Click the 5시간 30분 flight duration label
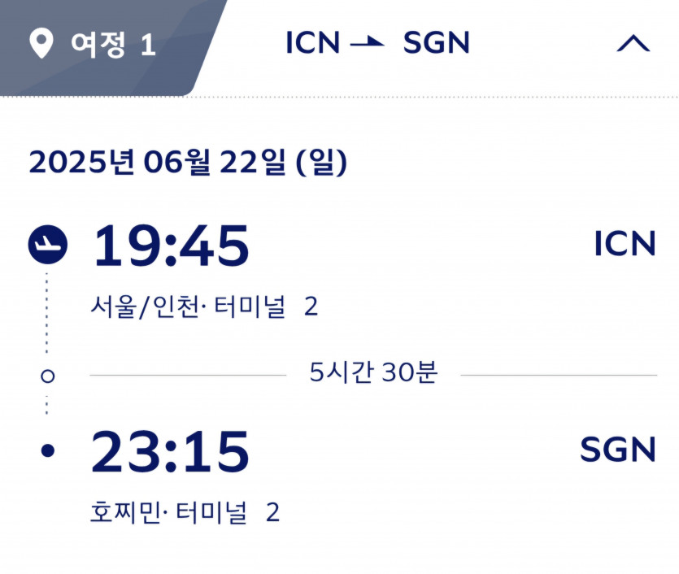The image size is (679, 574). (x=373, y=372)
